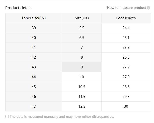Image resolution: width=154 pixels, height=123 pixels.
Task: Click the Label size(CN) column header
Action: pos(34,18)
